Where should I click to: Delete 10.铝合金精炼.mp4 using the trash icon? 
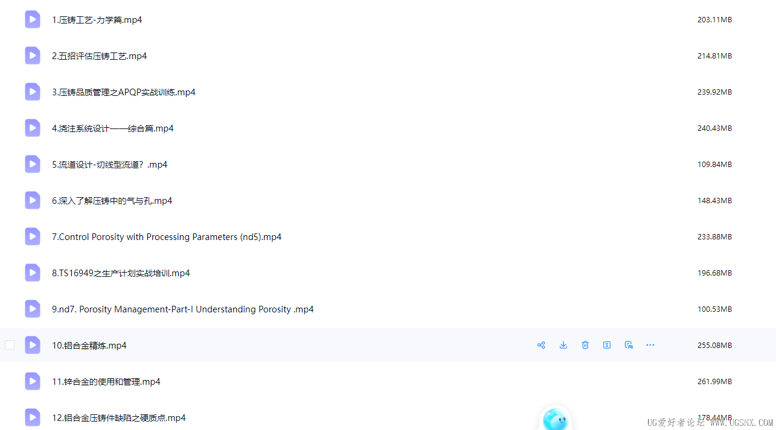point(585,345)
